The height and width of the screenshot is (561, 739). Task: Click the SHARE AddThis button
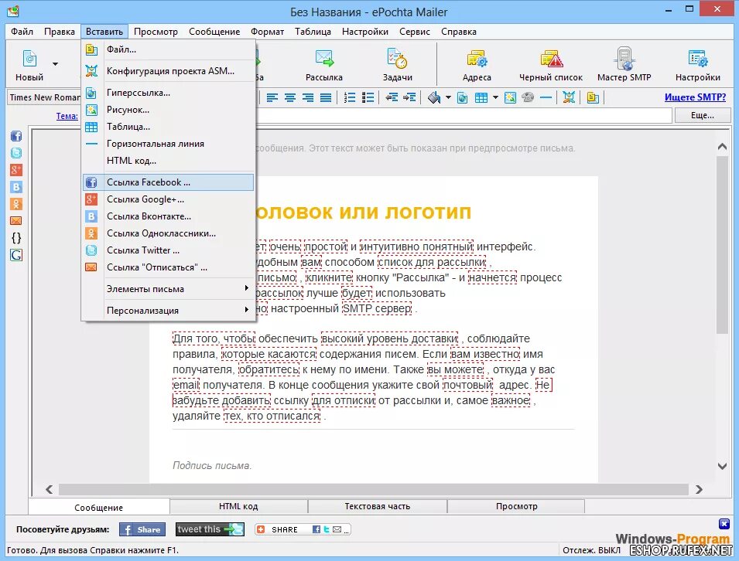coord(303,529)
